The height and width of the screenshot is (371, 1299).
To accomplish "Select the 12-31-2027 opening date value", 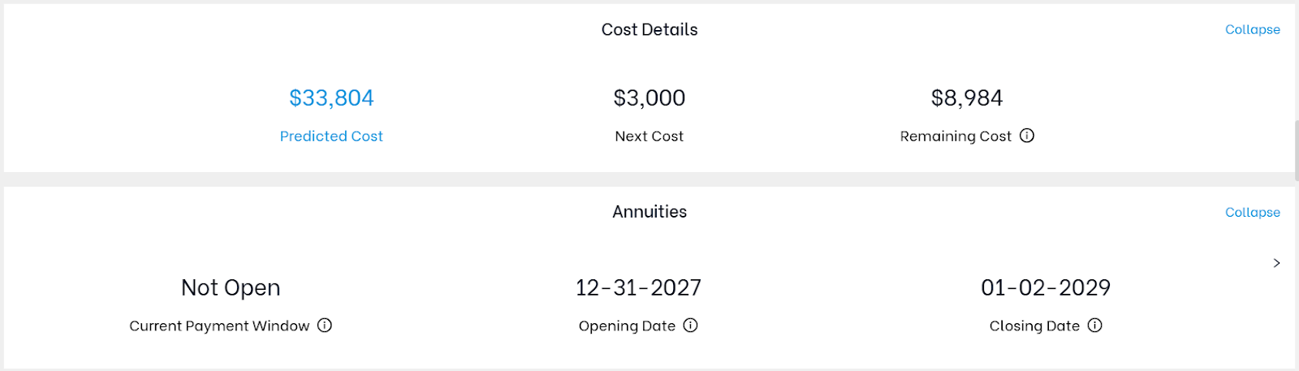I will (638, 287).
